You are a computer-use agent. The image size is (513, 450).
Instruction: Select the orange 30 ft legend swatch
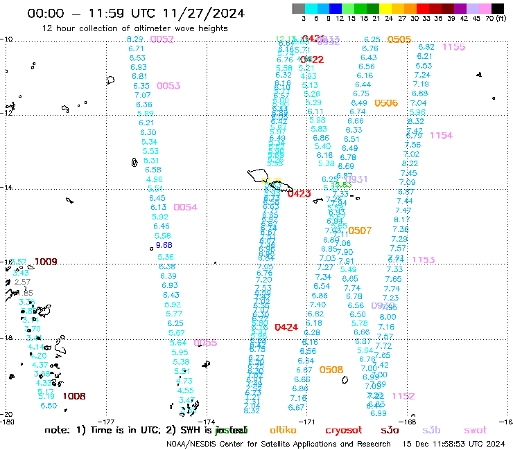410,8
